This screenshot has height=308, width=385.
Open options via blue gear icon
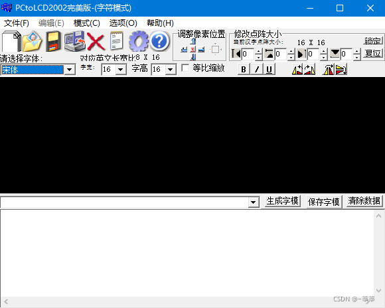(139, 41)
